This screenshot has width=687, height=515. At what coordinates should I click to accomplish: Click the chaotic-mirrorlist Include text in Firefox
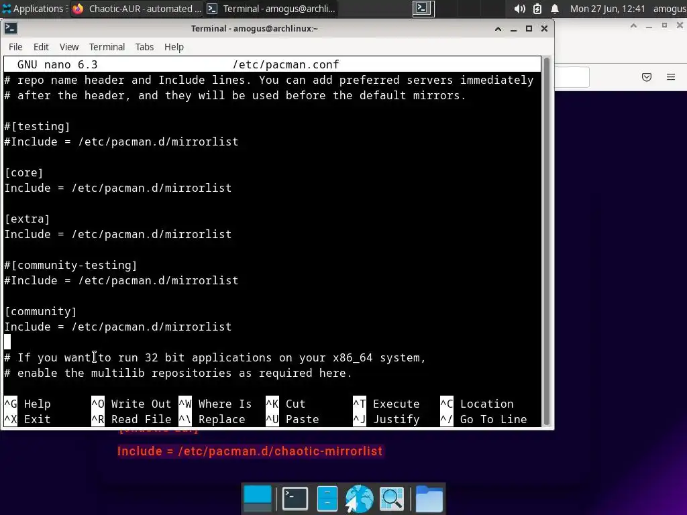click(250, 451)
